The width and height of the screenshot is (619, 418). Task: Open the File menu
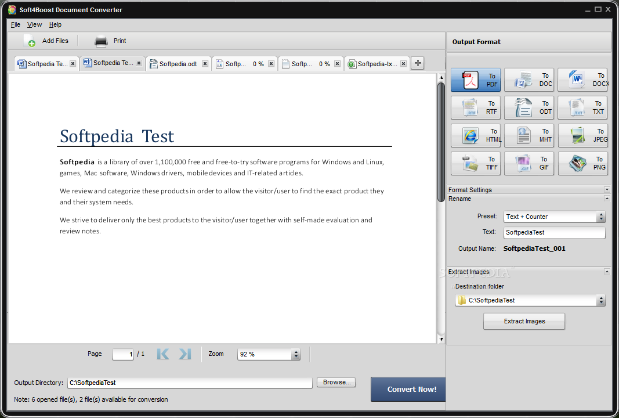[16, 24]
